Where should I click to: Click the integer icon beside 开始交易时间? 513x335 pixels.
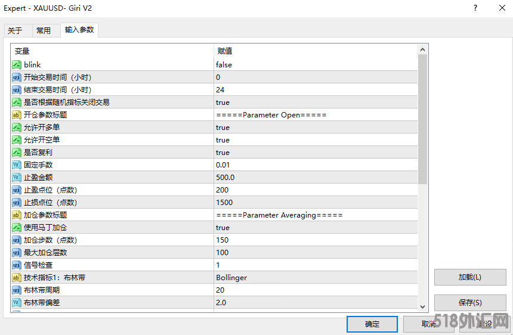(x=17, y=77)
